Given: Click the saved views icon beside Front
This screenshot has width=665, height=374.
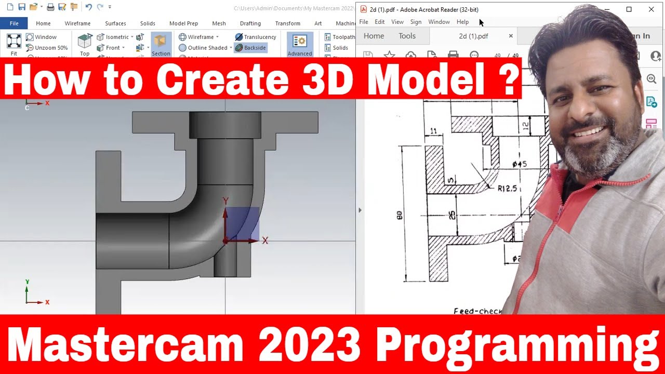Looking at the screenshot, I should pos(140,48).
